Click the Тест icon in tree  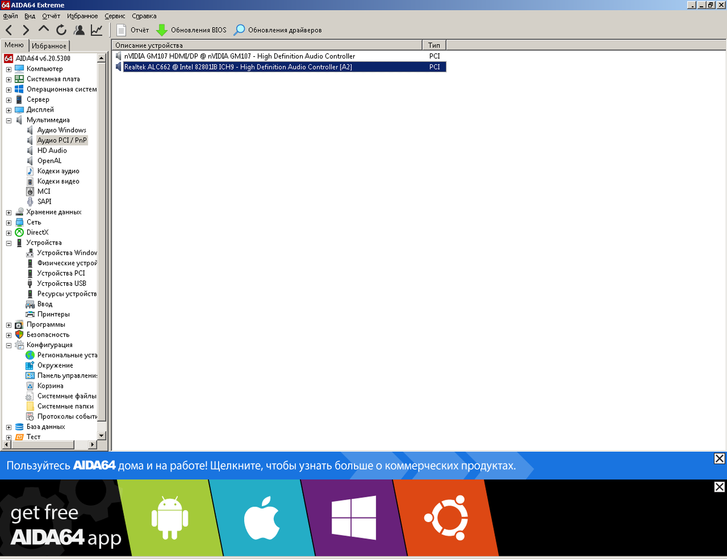pos(19,437)
